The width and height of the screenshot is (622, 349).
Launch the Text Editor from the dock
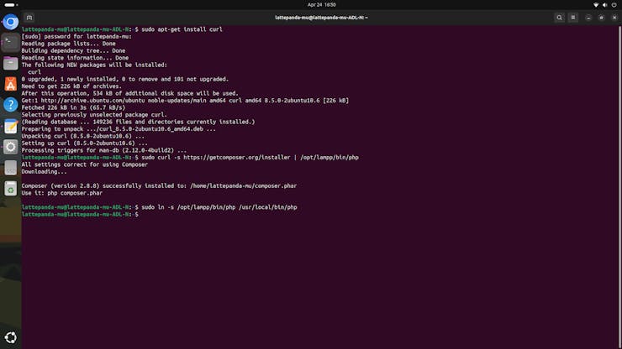coord(11,126)
